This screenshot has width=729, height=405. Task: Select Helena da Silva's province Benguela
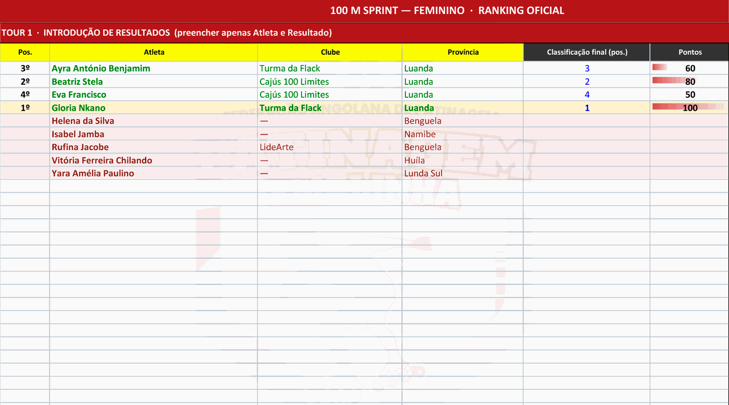coord(463,121)
